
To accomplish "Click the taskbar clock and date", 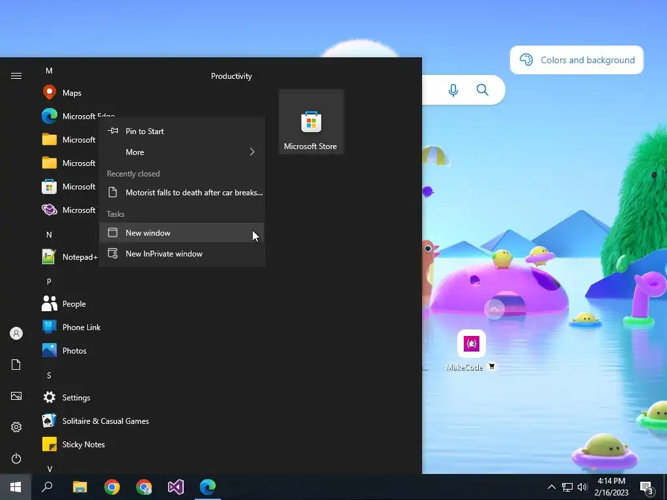I will (x=611, y=487).
